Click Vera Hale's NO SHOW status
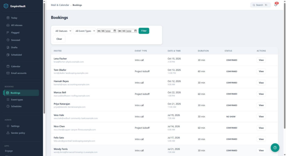The image size is (286, 156). 231,117
